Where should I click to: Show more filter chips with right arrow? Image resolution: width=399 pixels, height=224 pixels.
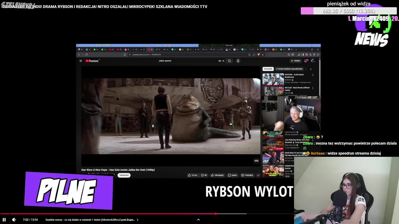coord(310,69)
